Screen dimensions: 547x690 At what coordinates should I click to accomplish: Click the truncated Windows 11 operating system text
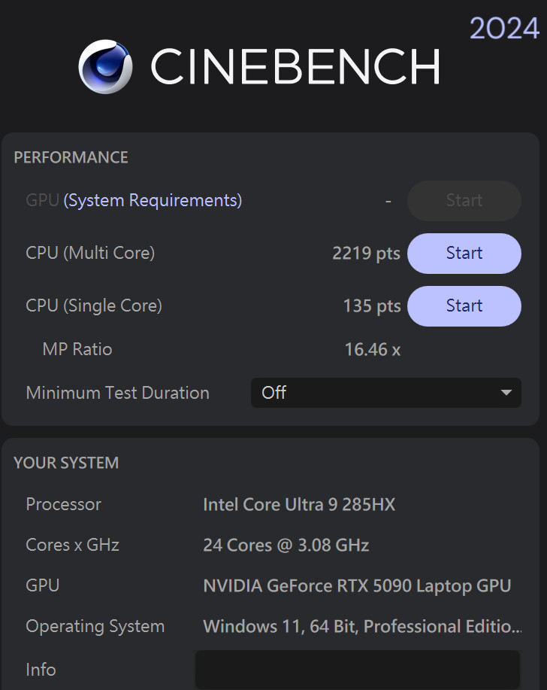pos(362,627)
